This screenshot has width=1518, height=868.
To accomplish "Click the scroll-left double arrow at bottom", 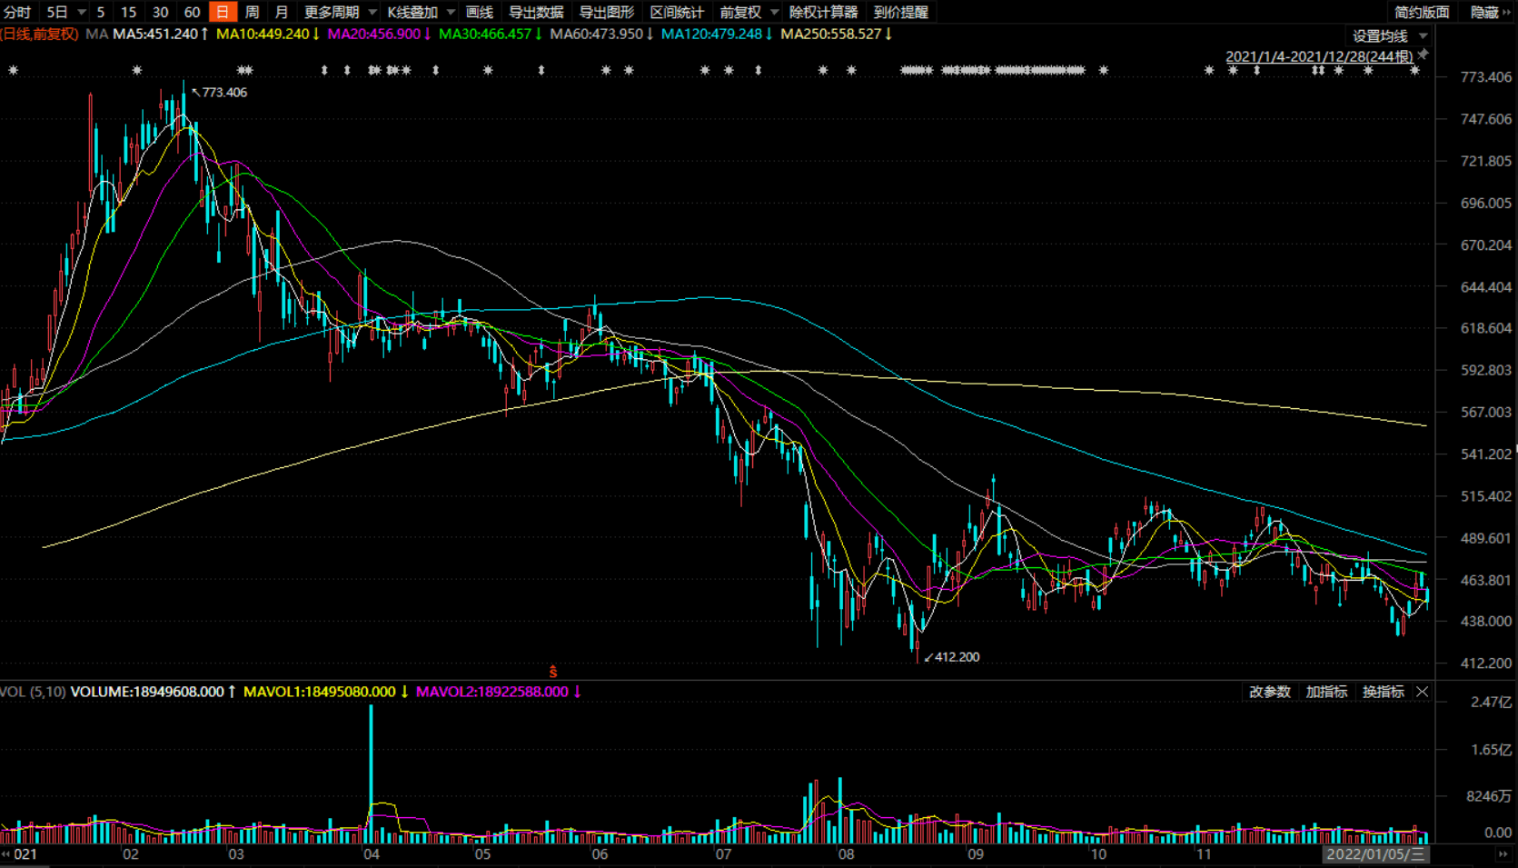I will coord(6,854).
